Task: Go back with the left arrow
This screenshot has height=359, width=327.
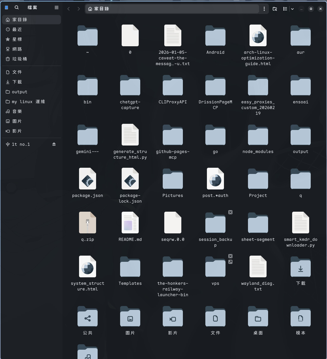Action: click(x=68, y=9)
